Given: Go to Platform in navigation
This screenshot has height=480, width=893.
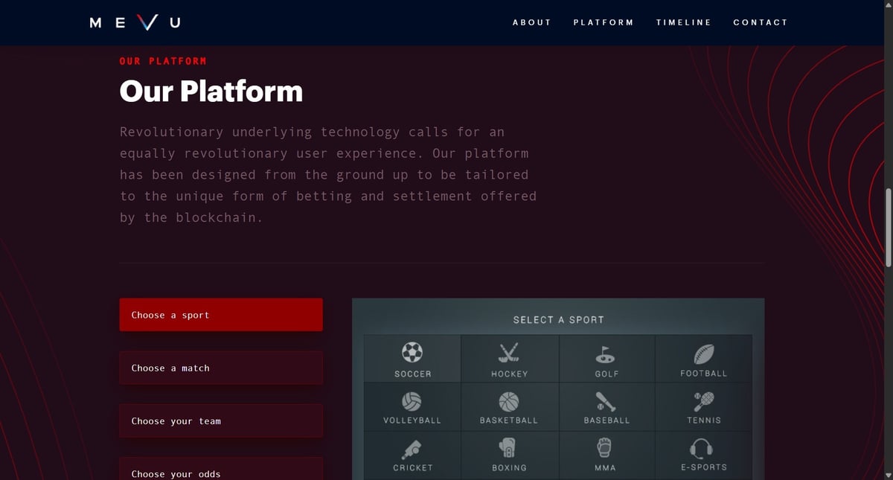Looking at the screenshot, I should [x=604, y=22].
